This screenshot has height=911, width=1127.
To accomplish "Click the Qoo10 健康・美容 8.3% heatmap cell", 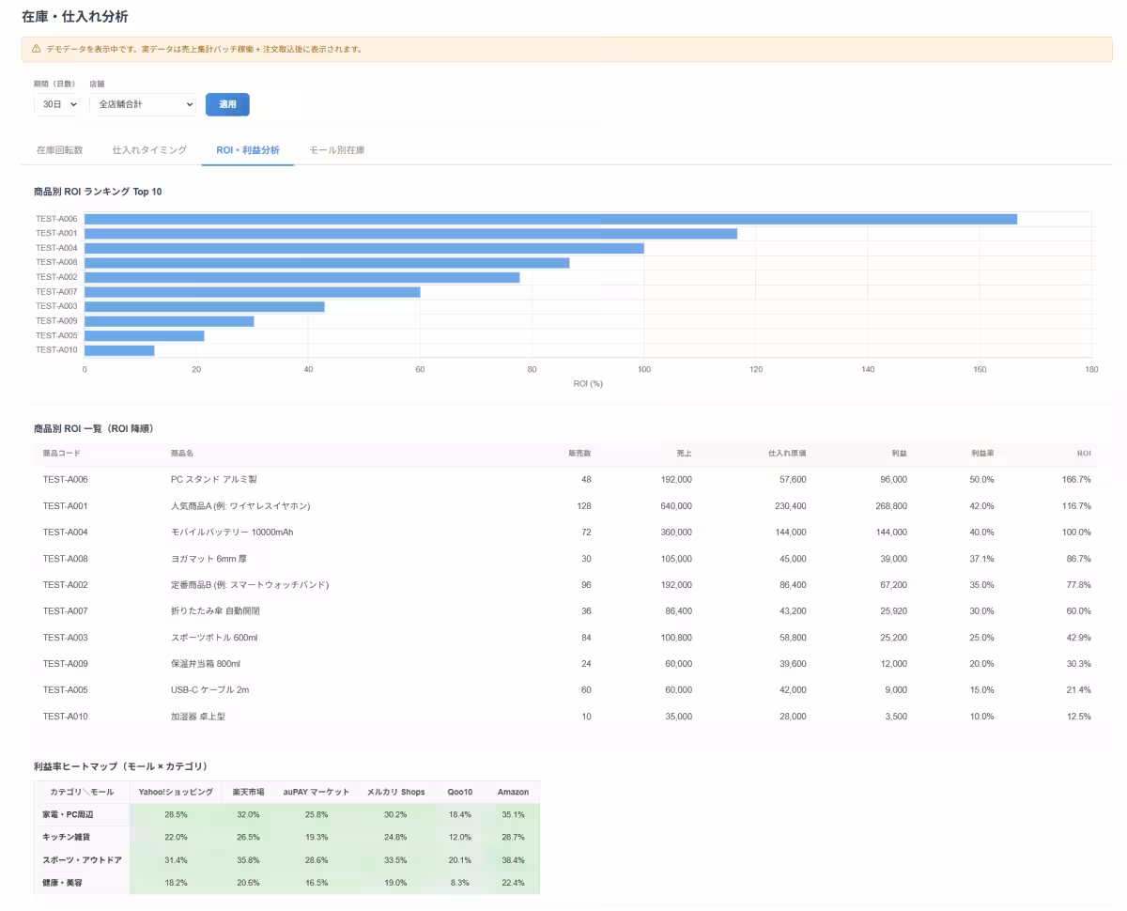I will pyautogui.click(x=459, y=883).
